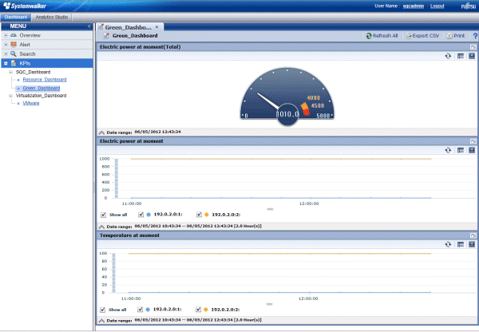The width and height of the screenshot is (479, 332).
Task: Toggle Show all in Temperature chart
Action: 103,310
